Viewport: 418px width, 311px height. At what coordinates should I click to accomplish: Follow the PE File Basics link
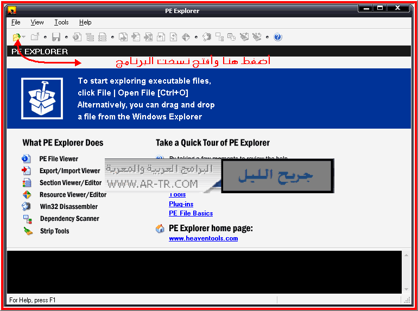click(x=191, y=213)
